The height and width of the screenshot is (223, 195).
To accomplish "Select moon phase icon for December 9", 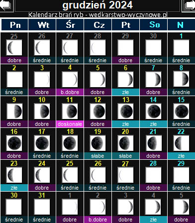I will (14, 111).
